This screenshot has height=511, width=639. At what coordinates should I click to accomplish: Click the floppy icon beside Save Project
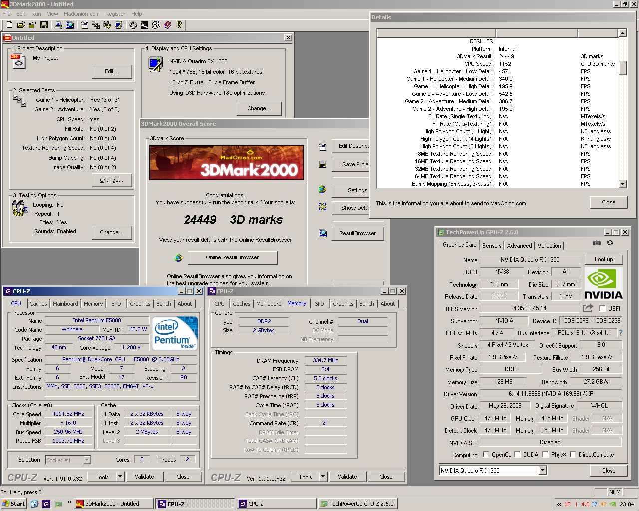tap(322, 164)
